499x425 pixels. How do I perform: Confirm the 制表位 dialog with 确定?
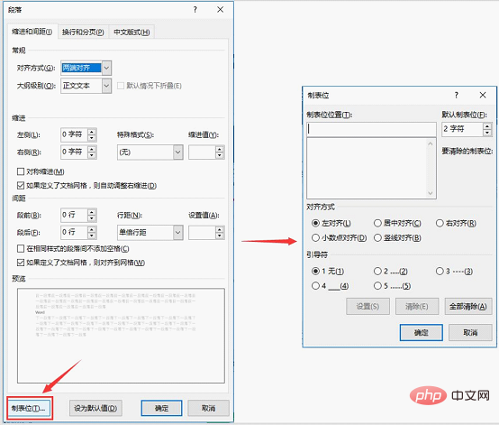tap(422, 333)
